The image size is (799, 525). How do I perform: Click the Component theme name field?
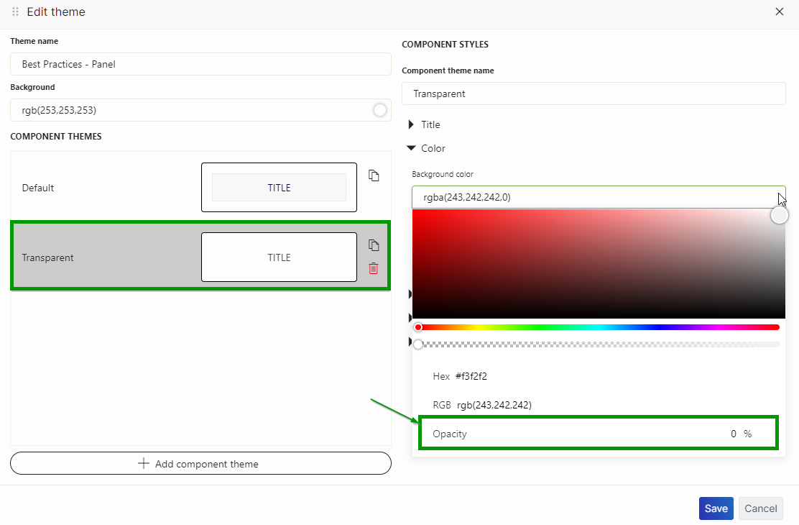(x=594, y=94)
